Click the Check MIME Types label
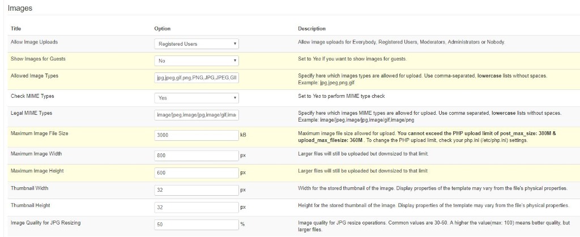 (32, 96)
